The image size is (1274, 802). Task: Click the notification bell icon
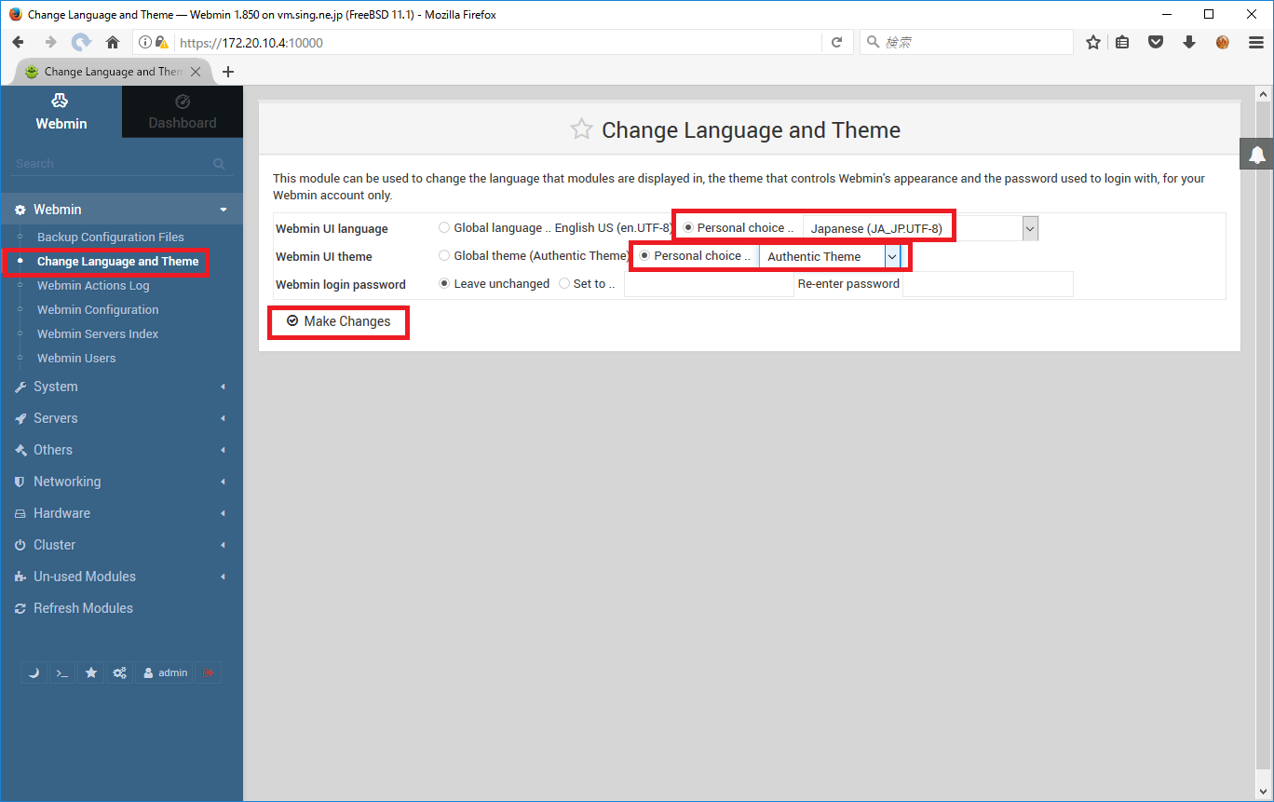1257,155
